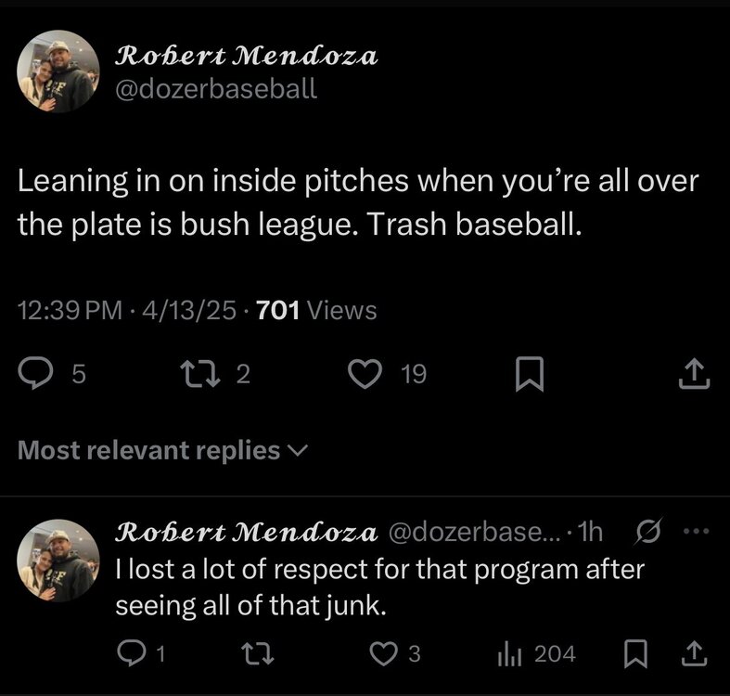
Task: Like the main tweet with 19 likes
Action: 365,374
